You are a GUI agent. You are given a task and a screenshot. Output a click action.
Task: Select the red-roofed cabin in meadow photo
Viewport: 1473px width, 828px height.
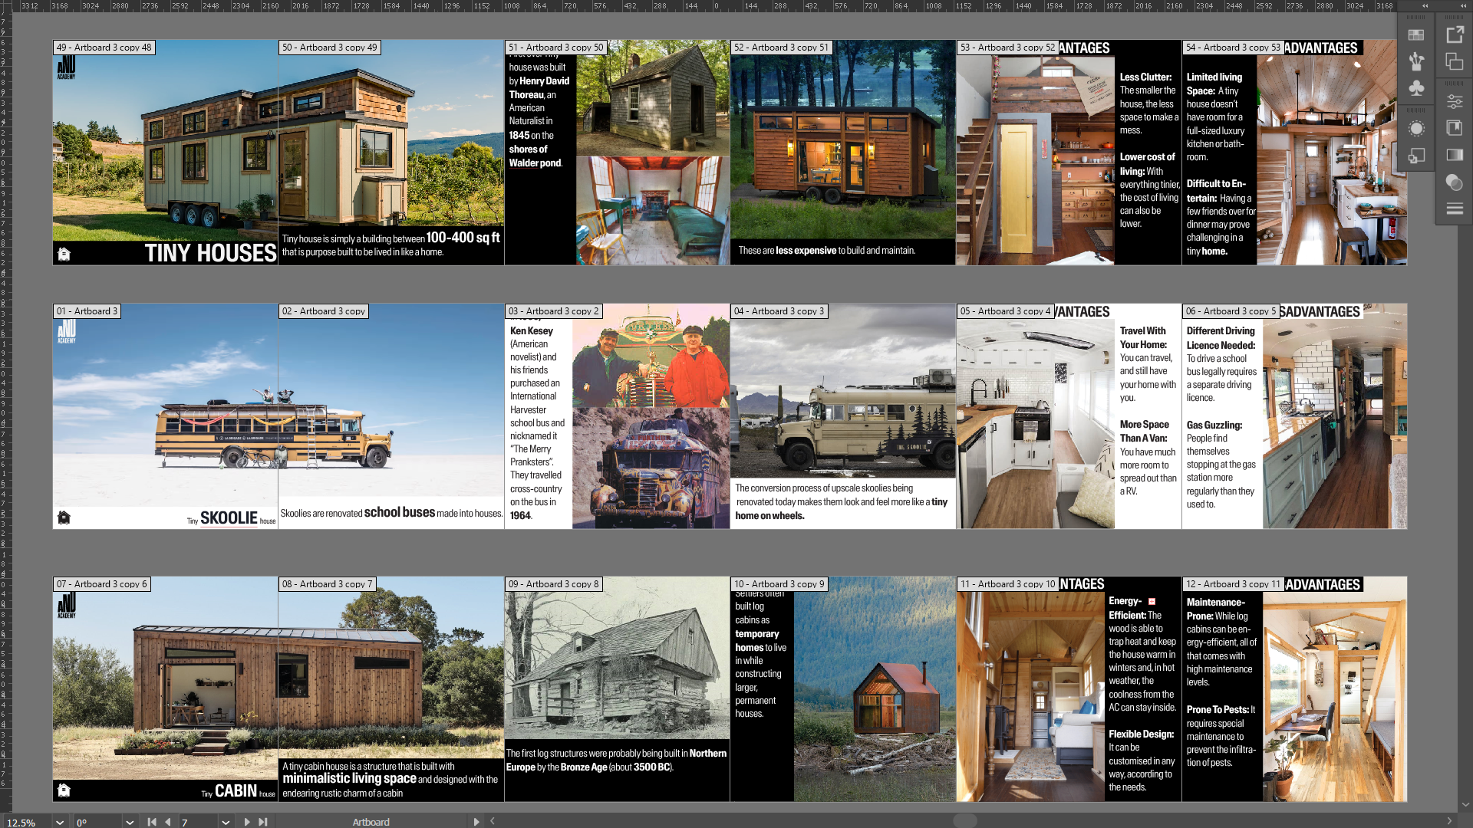(875, 689)
